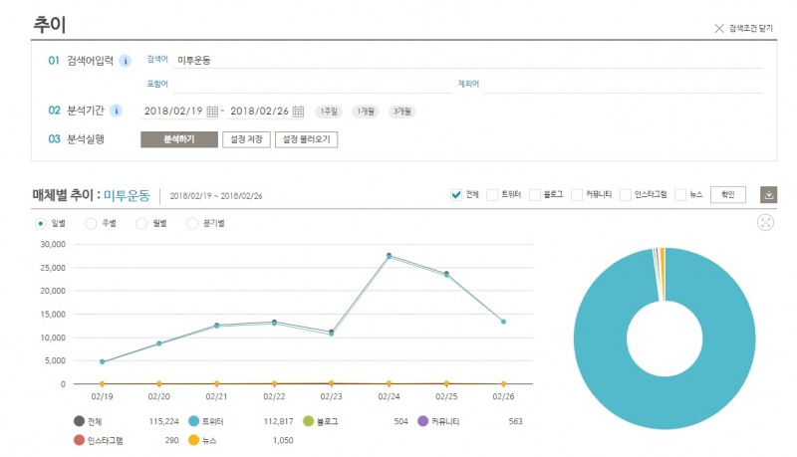Check the 인스타그램 checkbox
This screenshot has height=457, width=797.
click(625, 195)
